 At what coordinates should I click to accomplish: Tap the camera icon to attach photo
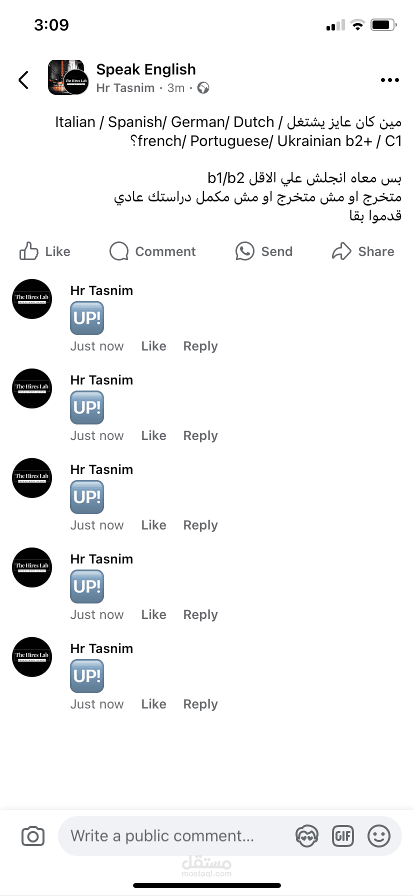[33, 836]
